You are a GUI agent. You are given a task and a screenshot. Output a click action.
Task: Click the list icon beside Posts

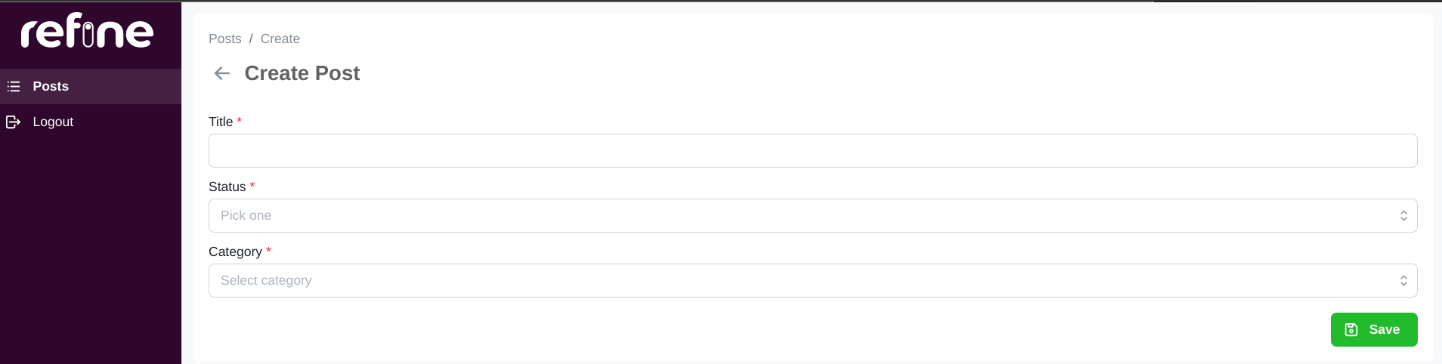[x=14, y=87]
